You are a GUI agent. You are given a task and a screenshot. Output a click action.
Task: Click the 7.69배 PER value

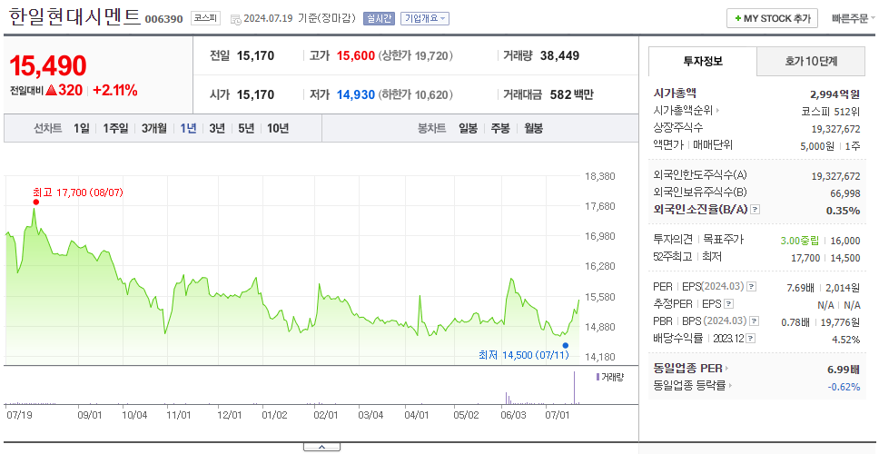[801, 288]
